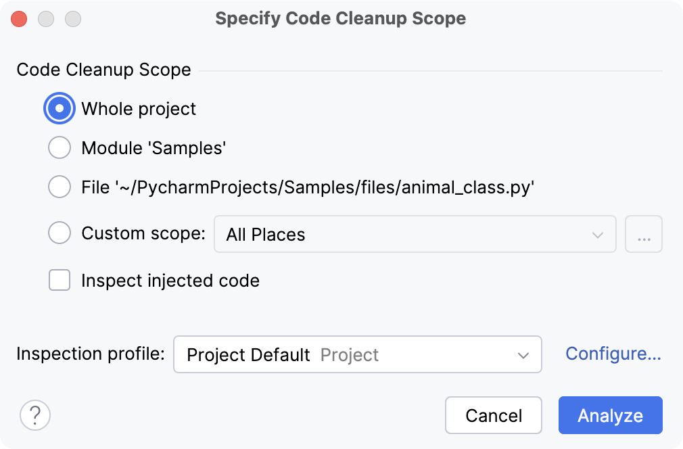The height and width of the screenshot is (449, 683).
Task: Select the animal_class.py file scope option
Action: click(60, 187)
